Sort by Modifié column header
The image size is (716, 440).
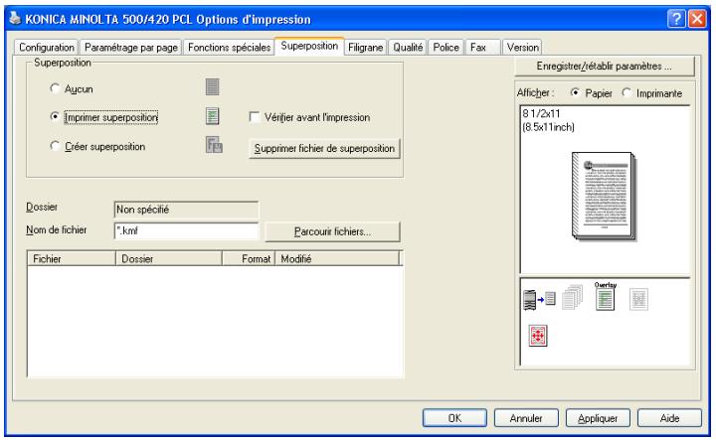337,258
